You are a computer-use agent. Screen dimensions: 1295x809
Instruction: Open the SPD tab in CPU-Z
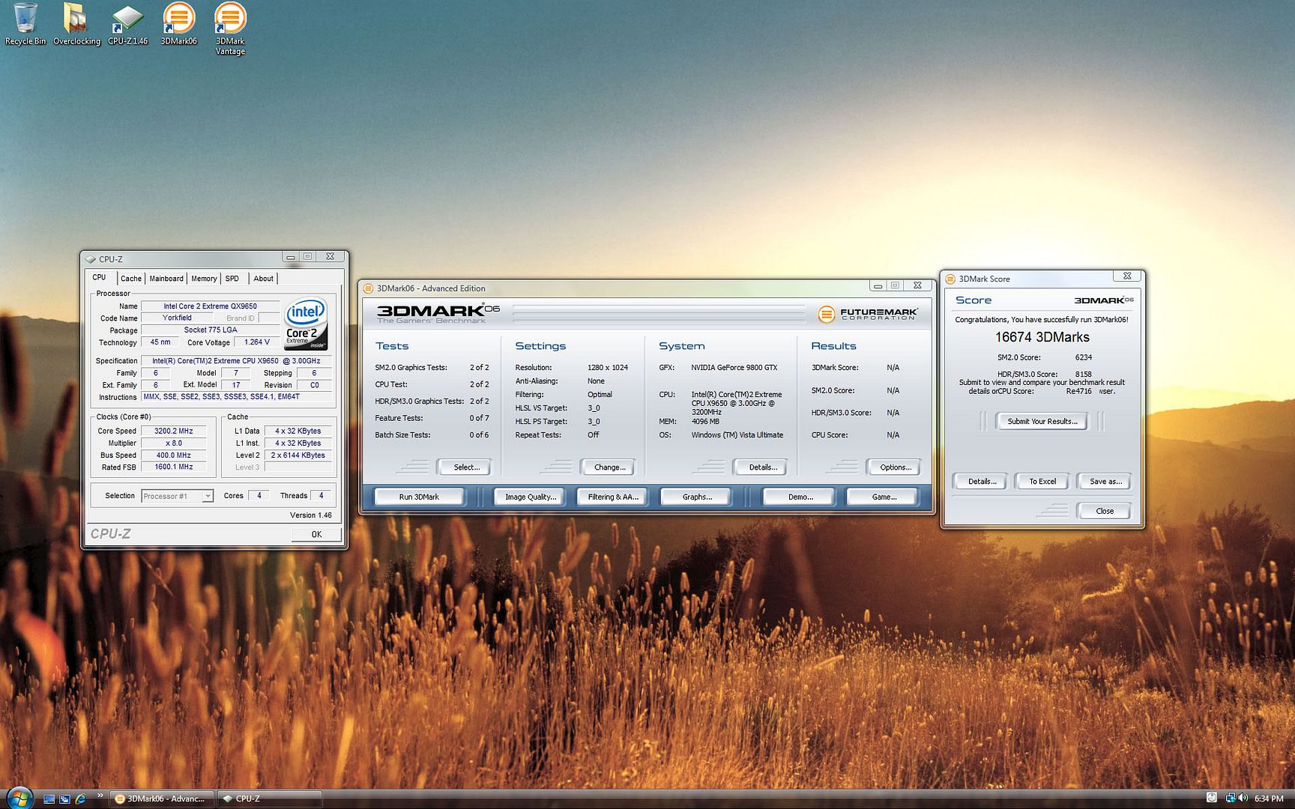point(232,279)
